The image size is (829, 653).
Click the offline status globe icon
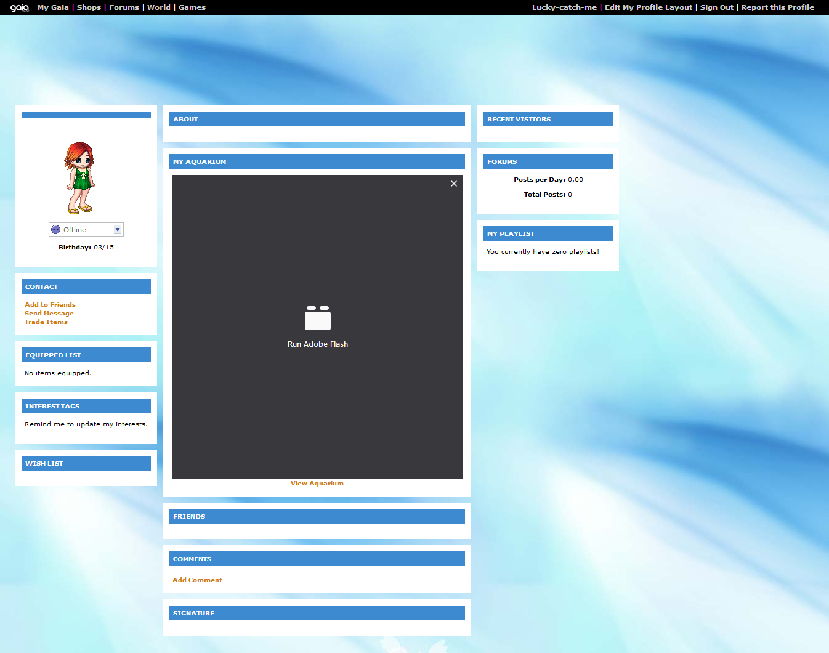(x=56, y=230)
